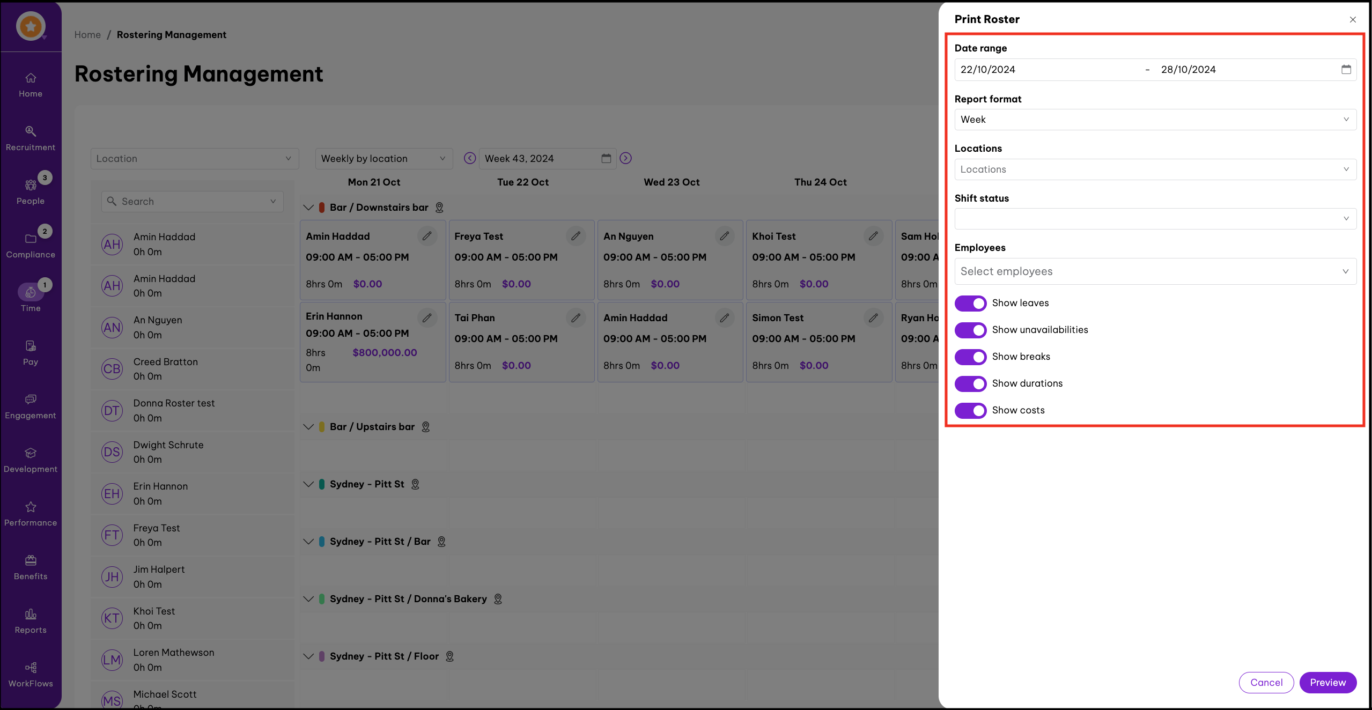Click next week arrow icon
Screen dimensions: 1372x710
coord(625,158)
